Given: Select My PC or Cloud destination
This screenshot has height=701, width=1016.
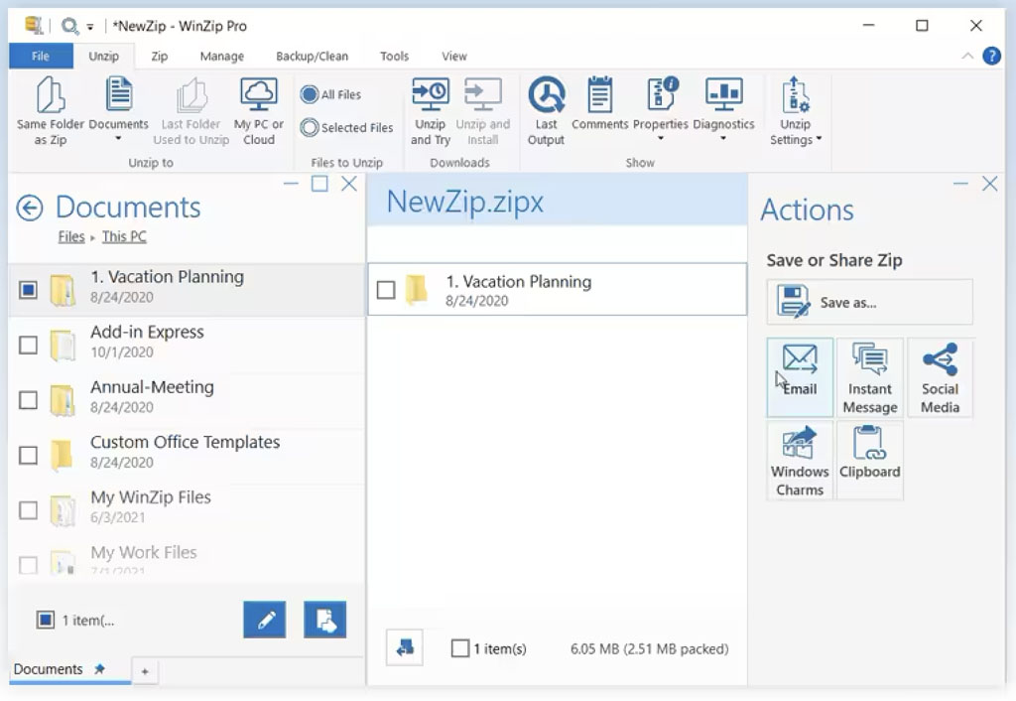Looking at the screenshot, I should [259, 111].
